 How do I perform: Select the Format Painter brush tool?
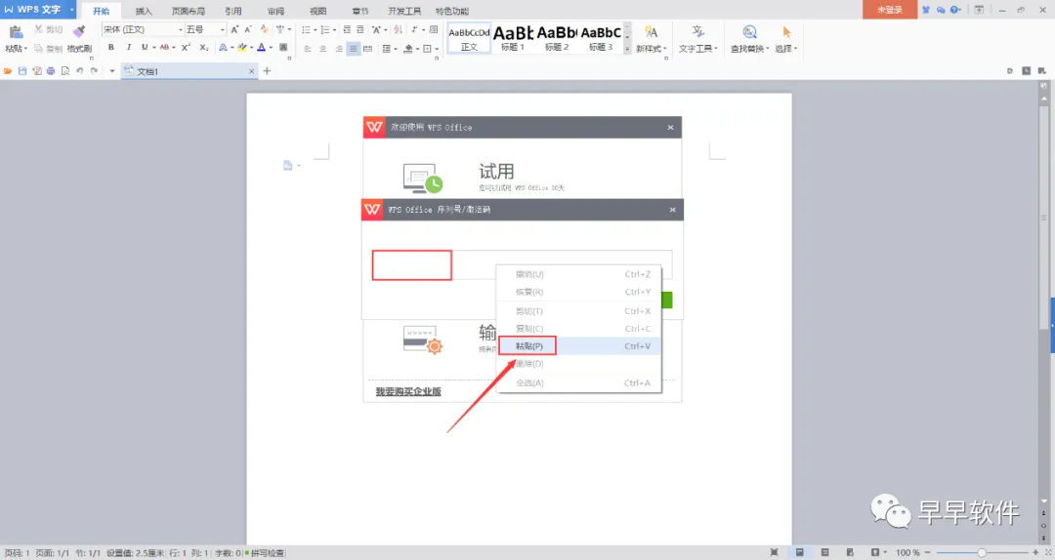pyautogui.click(x=79, y=31)
